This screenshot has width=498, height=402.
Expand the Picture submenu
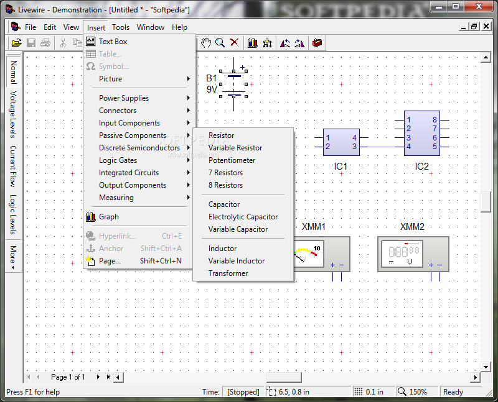pos(139,79)
